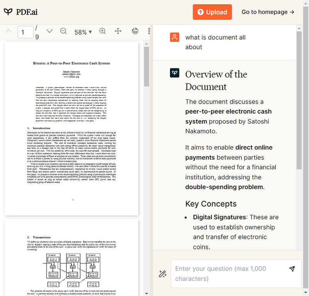This screenshot has height=296, width=309.
Task: Click the page number input field
Action: pos(25,32)
